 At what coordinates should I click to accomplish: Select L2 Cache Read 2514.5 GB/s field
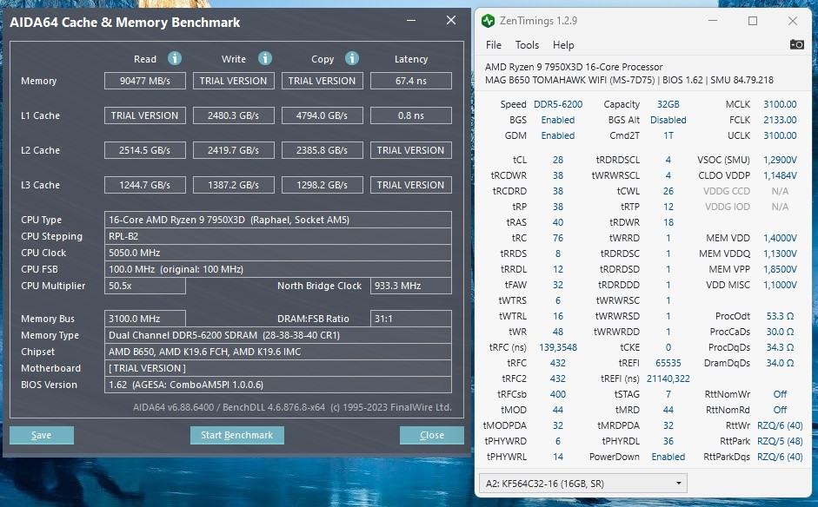[145, 150]
